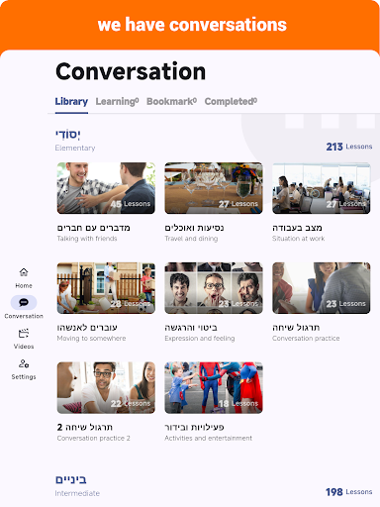
Task: Click the 'Elementary' section subtitle
Action: coord(75,148)
